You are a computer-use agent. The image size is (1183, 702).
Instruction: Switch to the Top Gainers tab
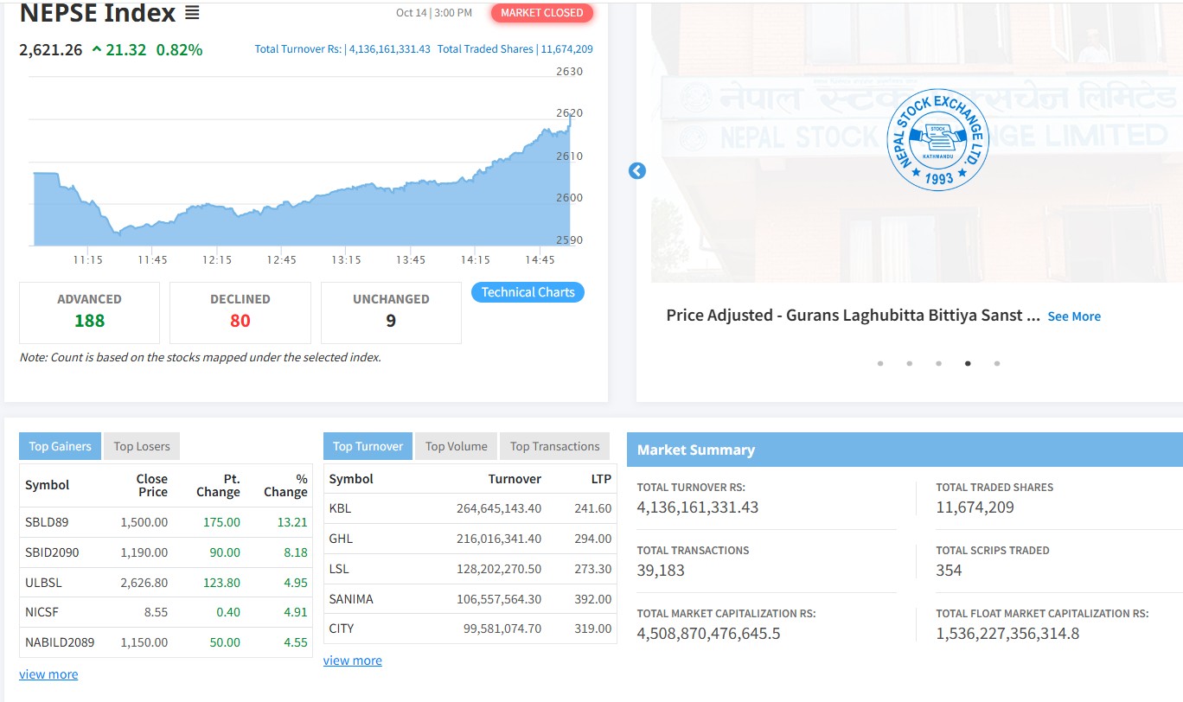[60, 446]
